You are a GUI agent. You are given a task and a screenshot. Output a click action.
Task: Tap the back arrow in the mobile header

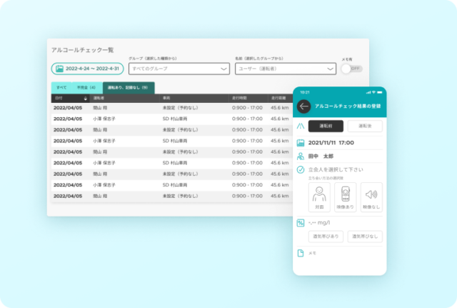[304, 106]
